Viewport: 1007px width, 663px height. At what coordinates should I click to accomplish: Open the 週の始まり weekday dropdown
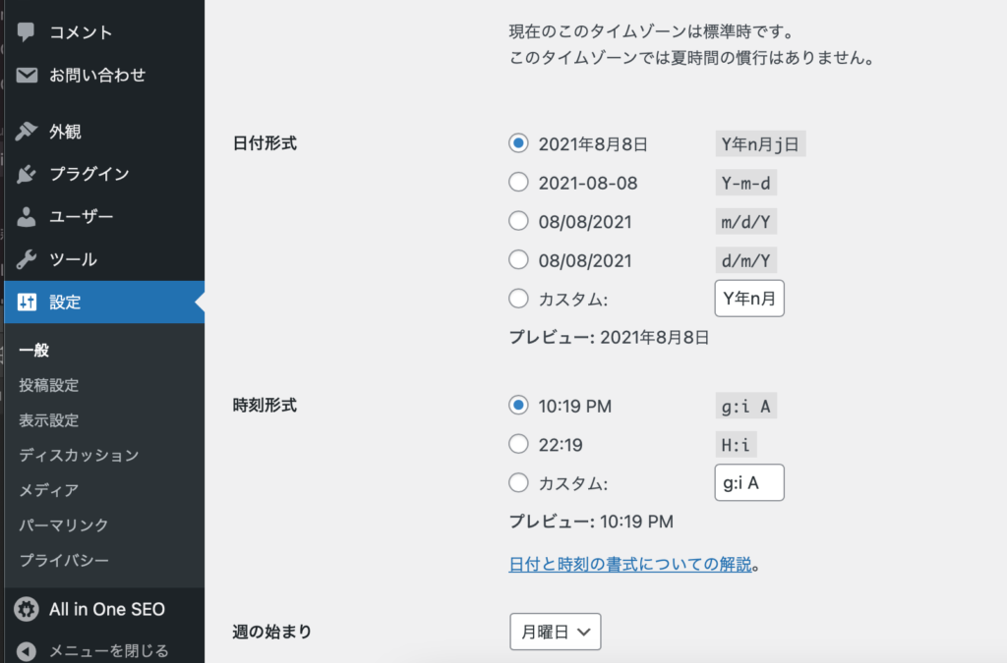(555, 633)
